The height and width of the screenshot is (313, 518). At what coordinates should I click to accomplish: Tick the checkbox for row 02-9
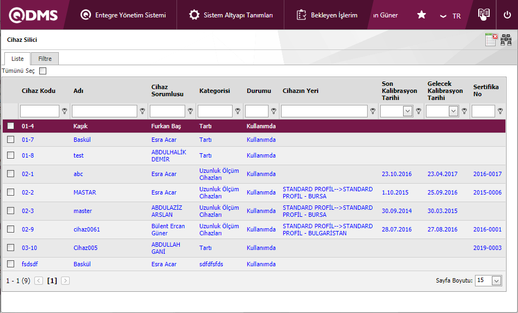coord(11,229)
